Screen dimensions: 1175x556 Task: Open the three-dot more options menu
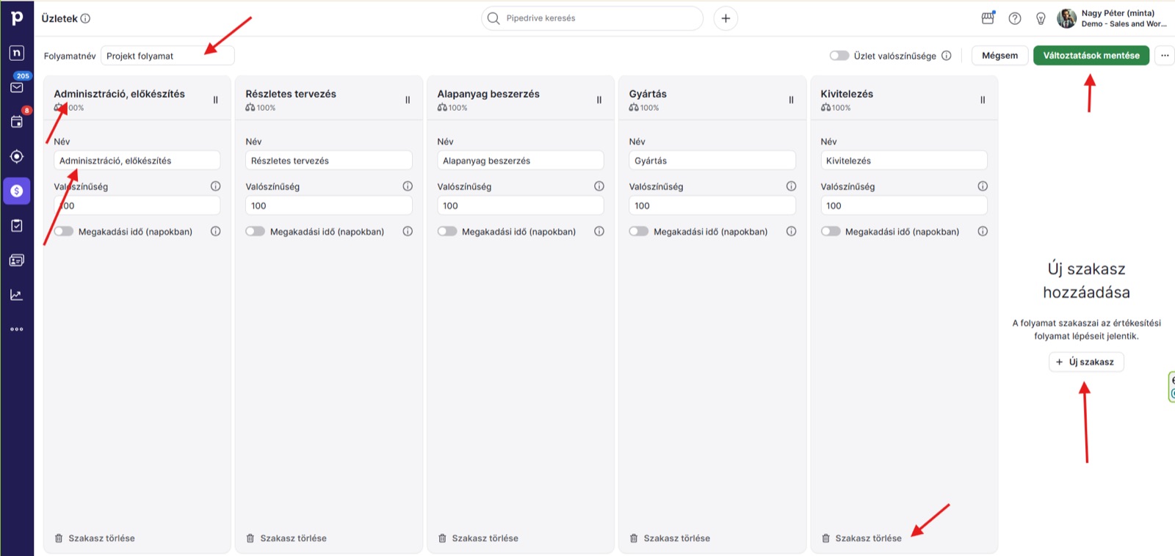pos(1165,56)
